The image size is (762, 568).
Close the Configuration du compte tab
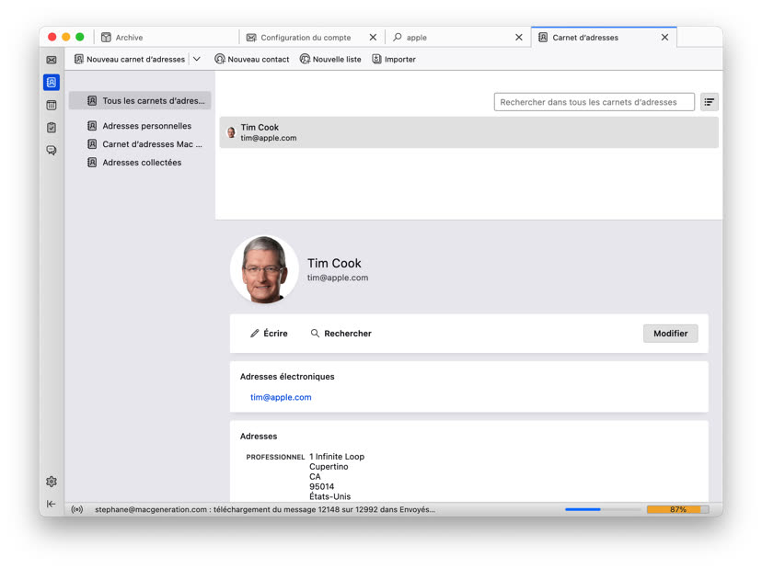tap(373, 38)
